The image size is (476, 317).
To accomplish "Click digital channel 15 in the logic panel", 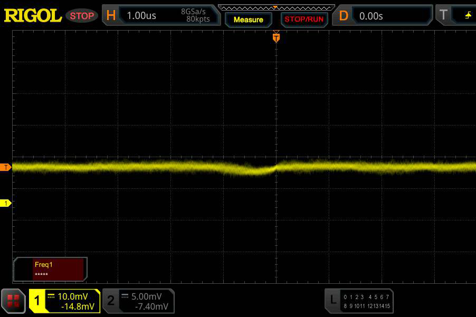I will tap(387, 306).
